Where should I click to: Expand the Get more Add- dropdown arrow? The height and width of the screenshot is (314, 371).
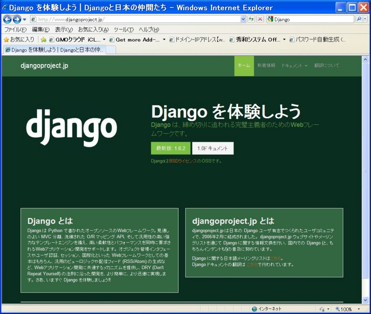click(164, 40)
